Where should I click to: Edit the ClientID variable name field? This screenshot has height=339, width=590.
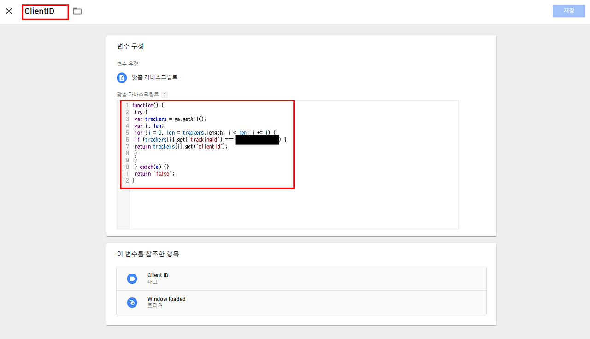45,12
